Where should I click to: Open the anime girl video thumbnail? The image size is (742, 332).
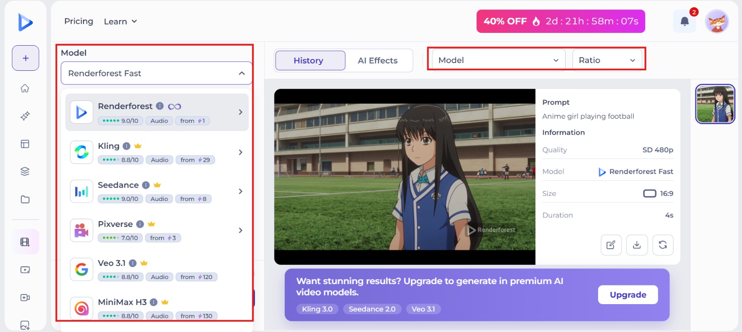pos(715,104)
